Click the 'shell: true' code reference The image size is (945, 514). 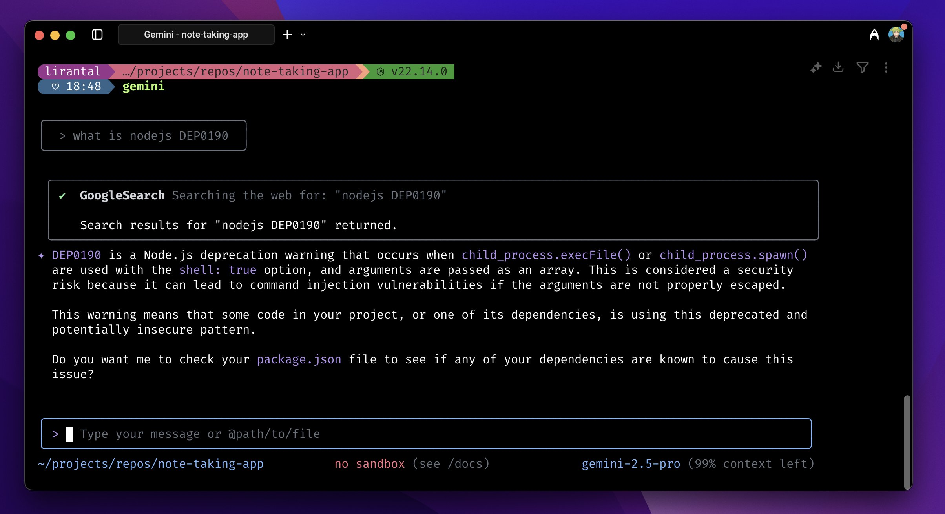tap(218, 270)
